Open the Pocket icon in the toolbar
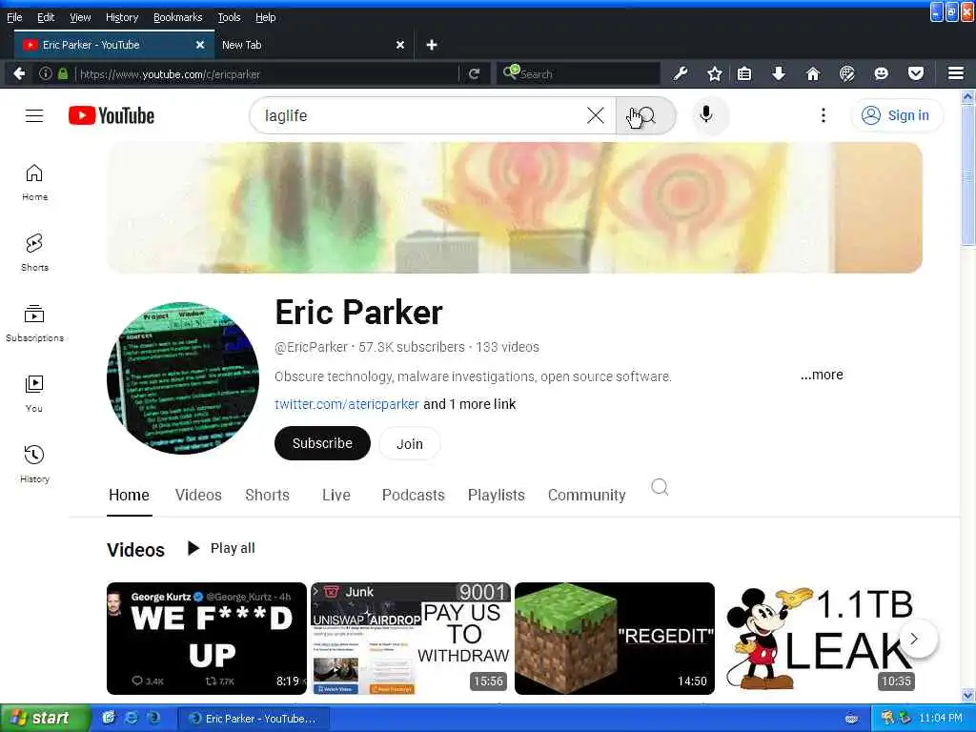This screenshot has width=976, height=732. click(x=915, y=73)
